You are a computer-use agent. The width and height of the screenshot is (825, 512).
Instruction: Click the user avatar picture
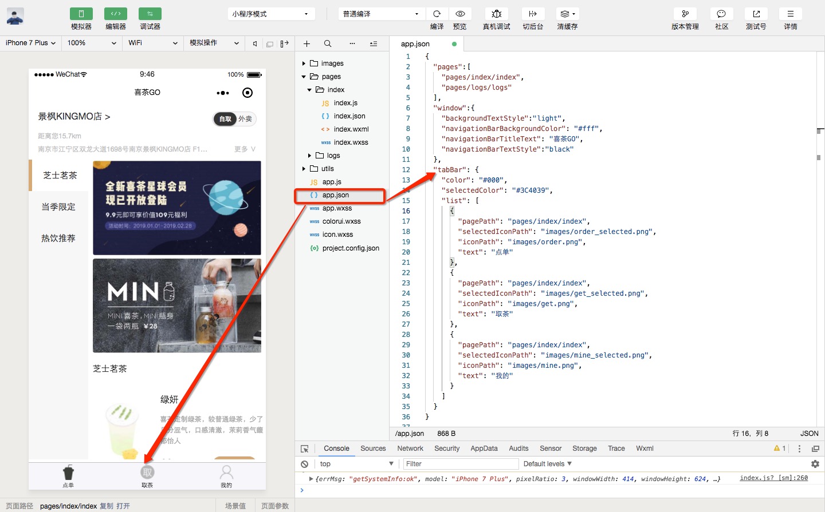15,16
